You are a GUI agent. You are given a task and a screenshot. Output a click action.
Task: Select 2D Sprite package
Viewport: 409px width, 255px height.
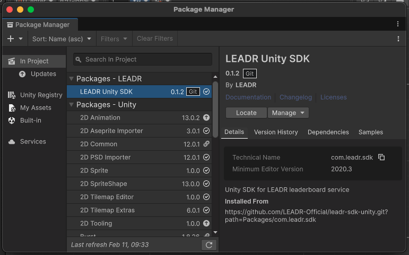[140, 171]
